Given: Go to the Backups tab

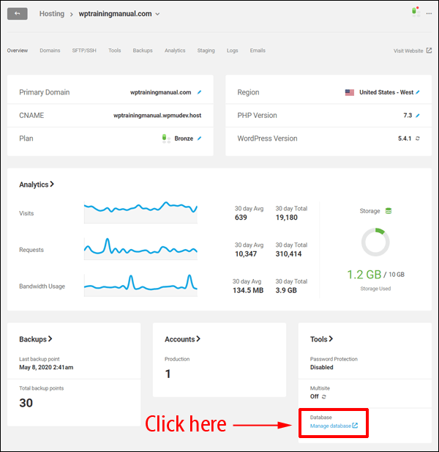Looking at the screenshot, I should (x=143, y=51).
